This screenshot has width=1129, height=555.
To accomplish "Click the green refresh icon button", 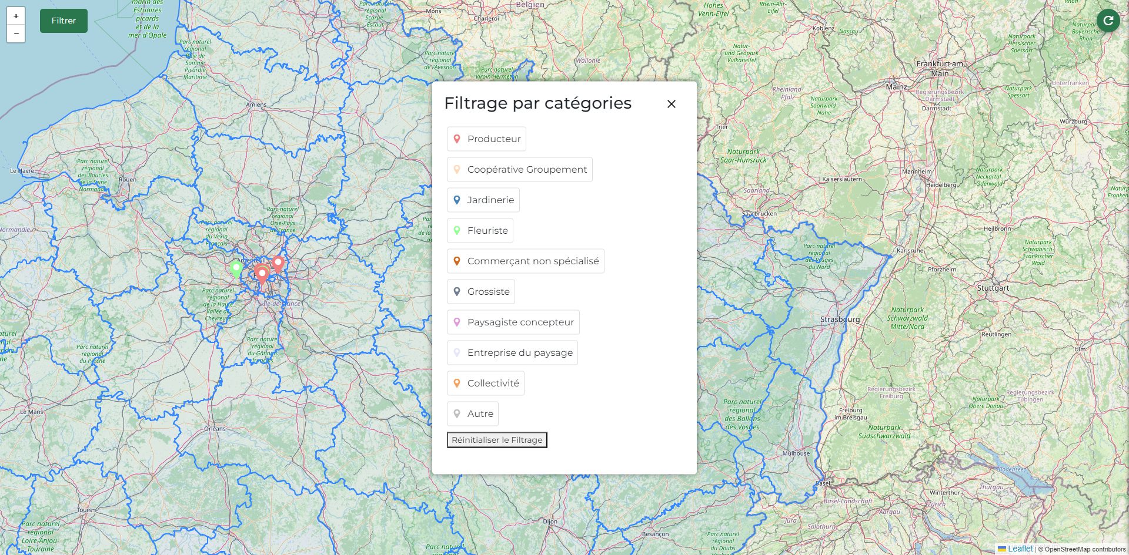I will 1108,21.
